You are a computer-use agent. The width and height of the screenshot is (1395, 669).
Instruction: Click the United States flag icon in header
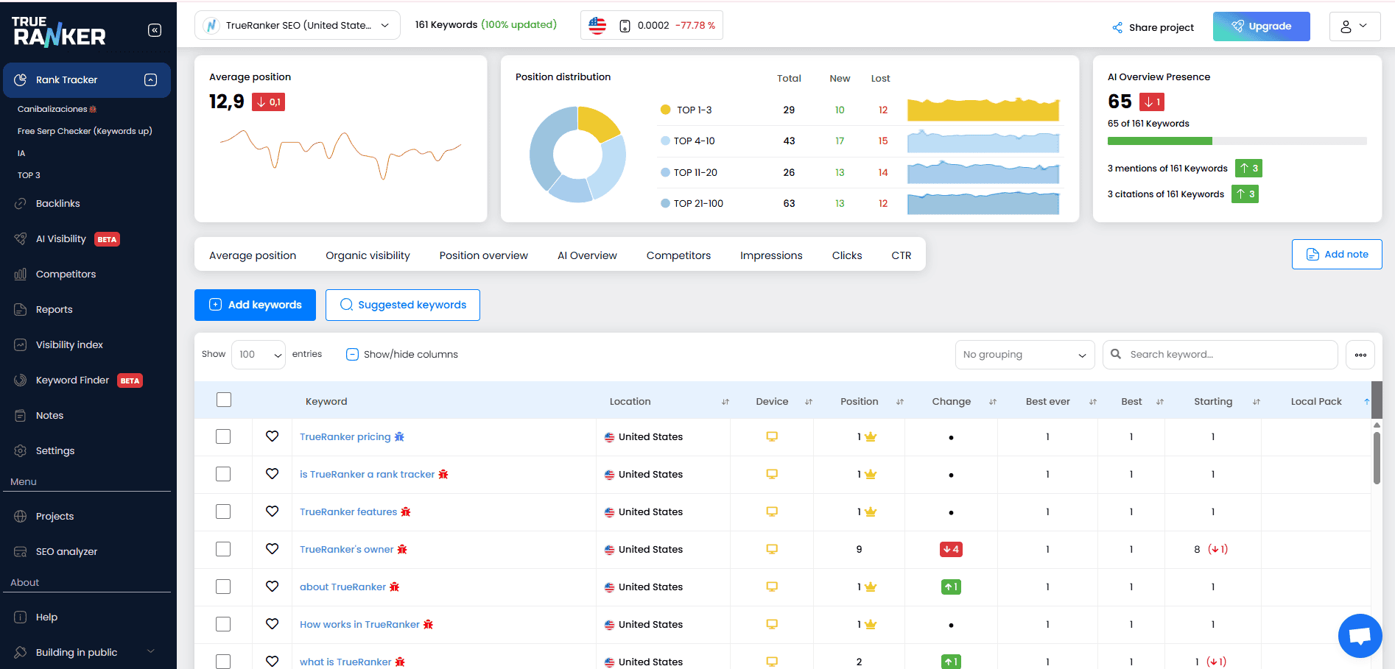coord(597,26)
